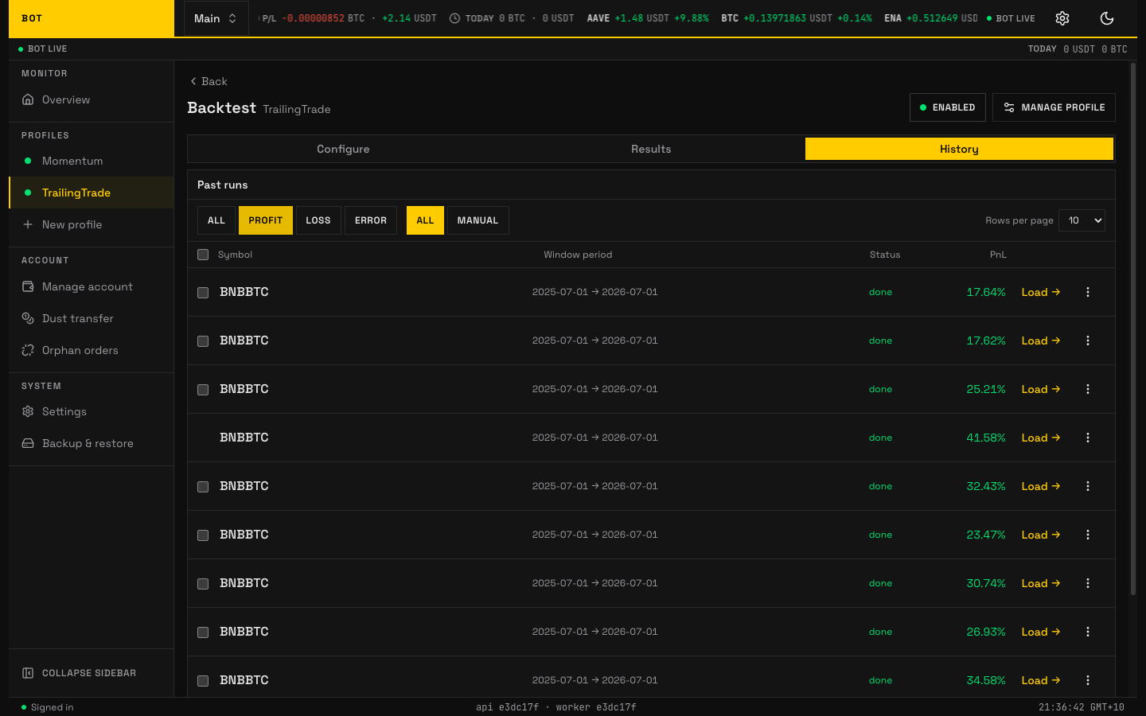Filter runs by LOSS
Screen dimensions: 1146x716
pyautogui.click(x=318, y=220)
